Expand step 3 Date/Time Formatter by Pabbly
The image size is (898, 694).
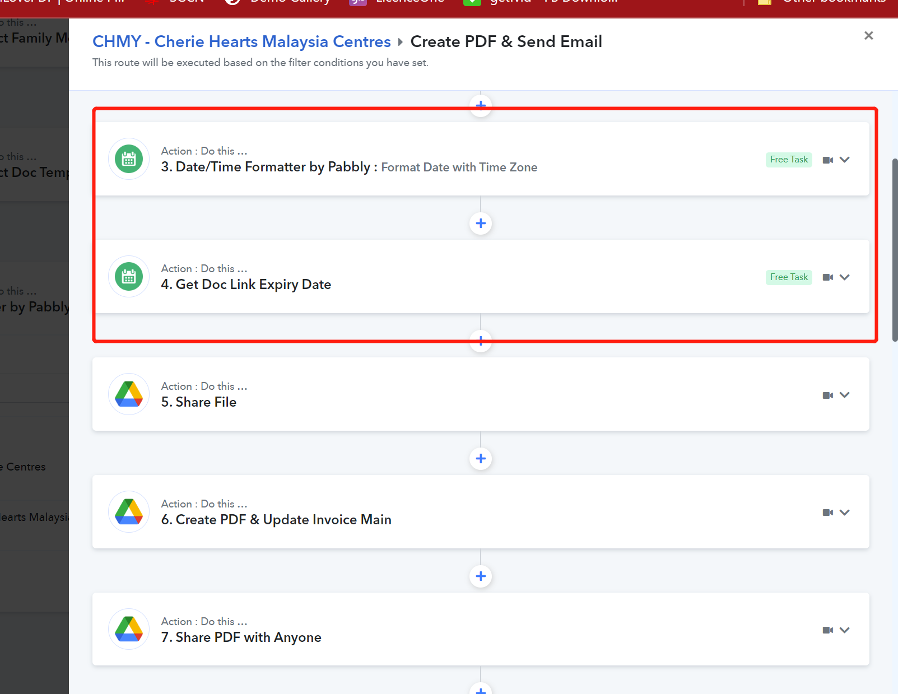click(x=845, y=160)
